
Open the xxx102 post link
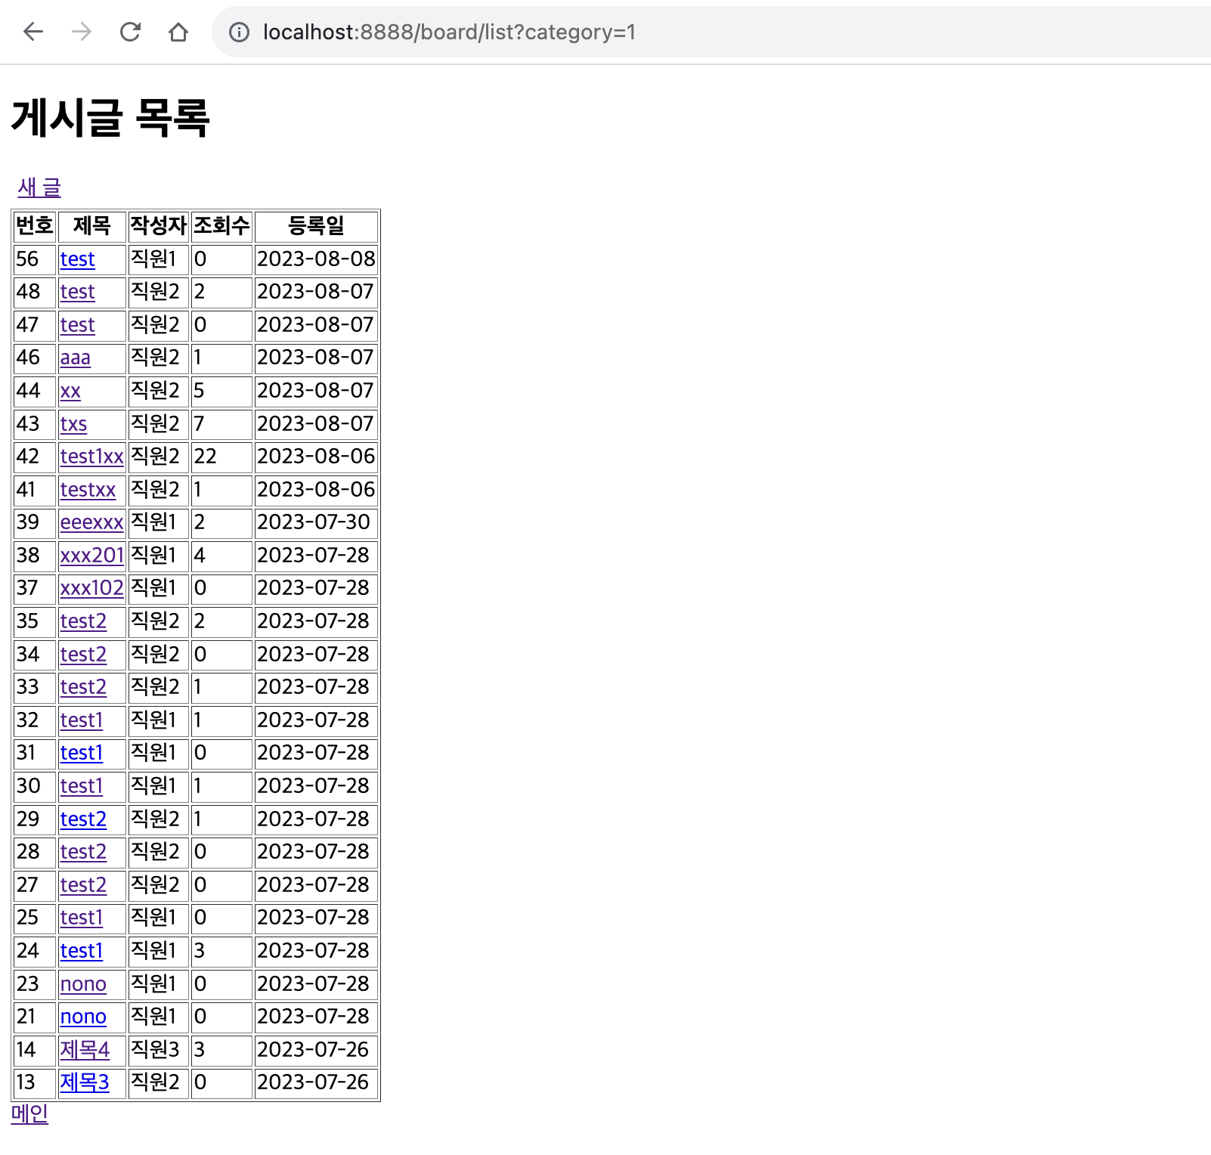(91, 588)
